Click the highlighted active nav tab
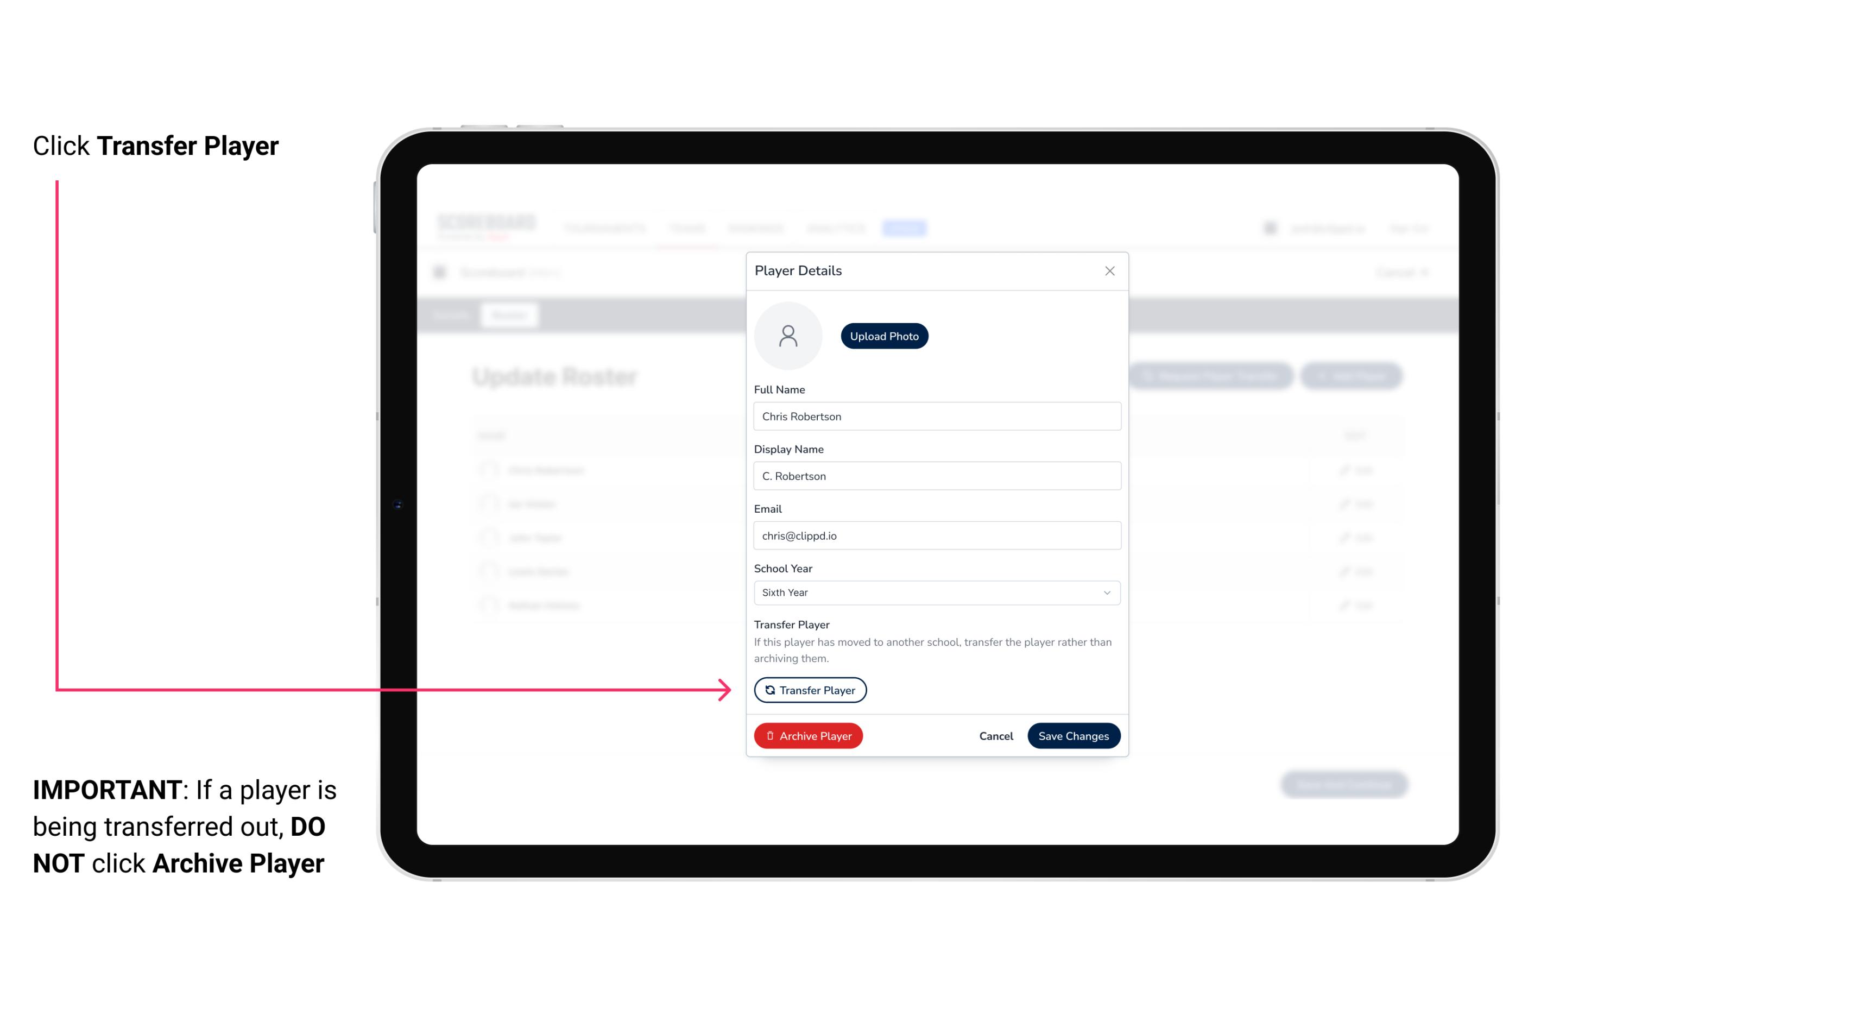This screenshot has width=1875, height=1009. (906, 228)
